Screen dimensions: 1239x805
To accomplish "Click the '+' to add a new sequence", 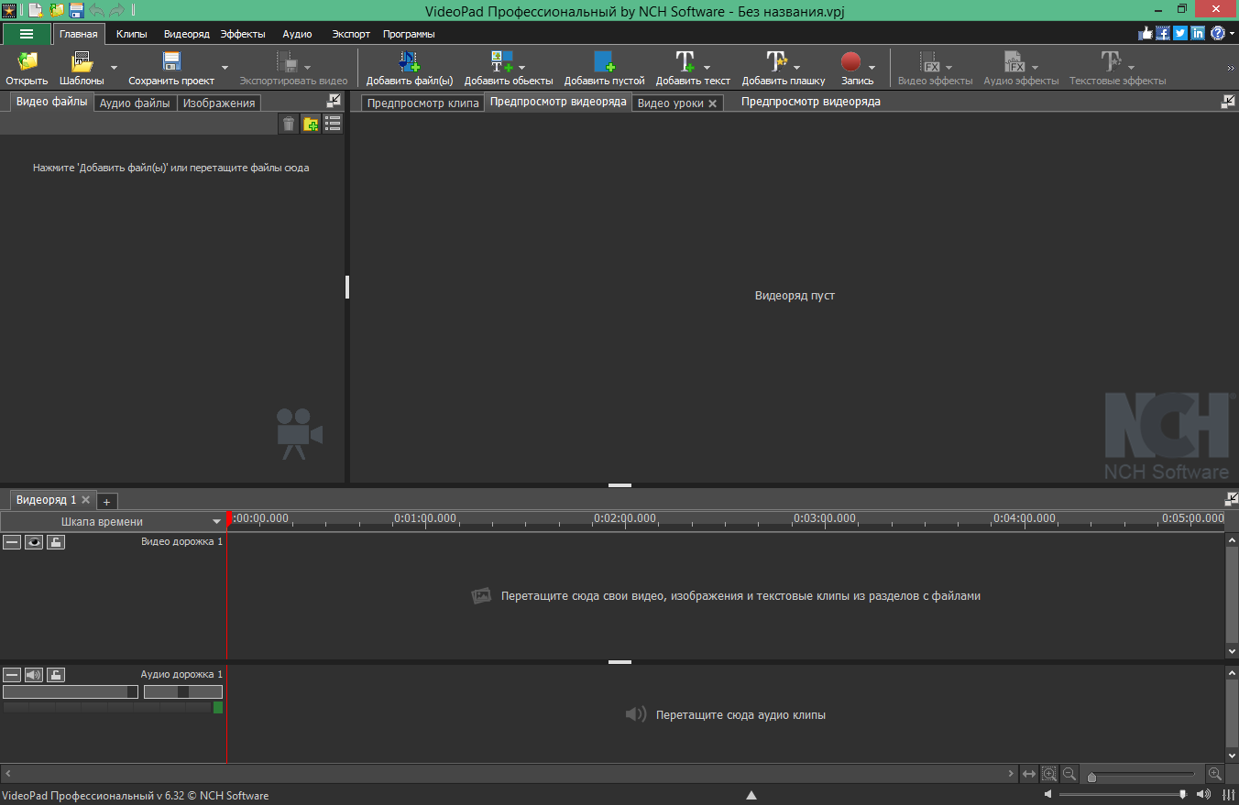I will click(106, 500).
